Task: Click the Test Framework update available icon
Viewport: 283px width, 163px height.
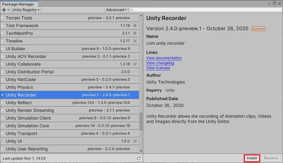Action: (135, 26)
